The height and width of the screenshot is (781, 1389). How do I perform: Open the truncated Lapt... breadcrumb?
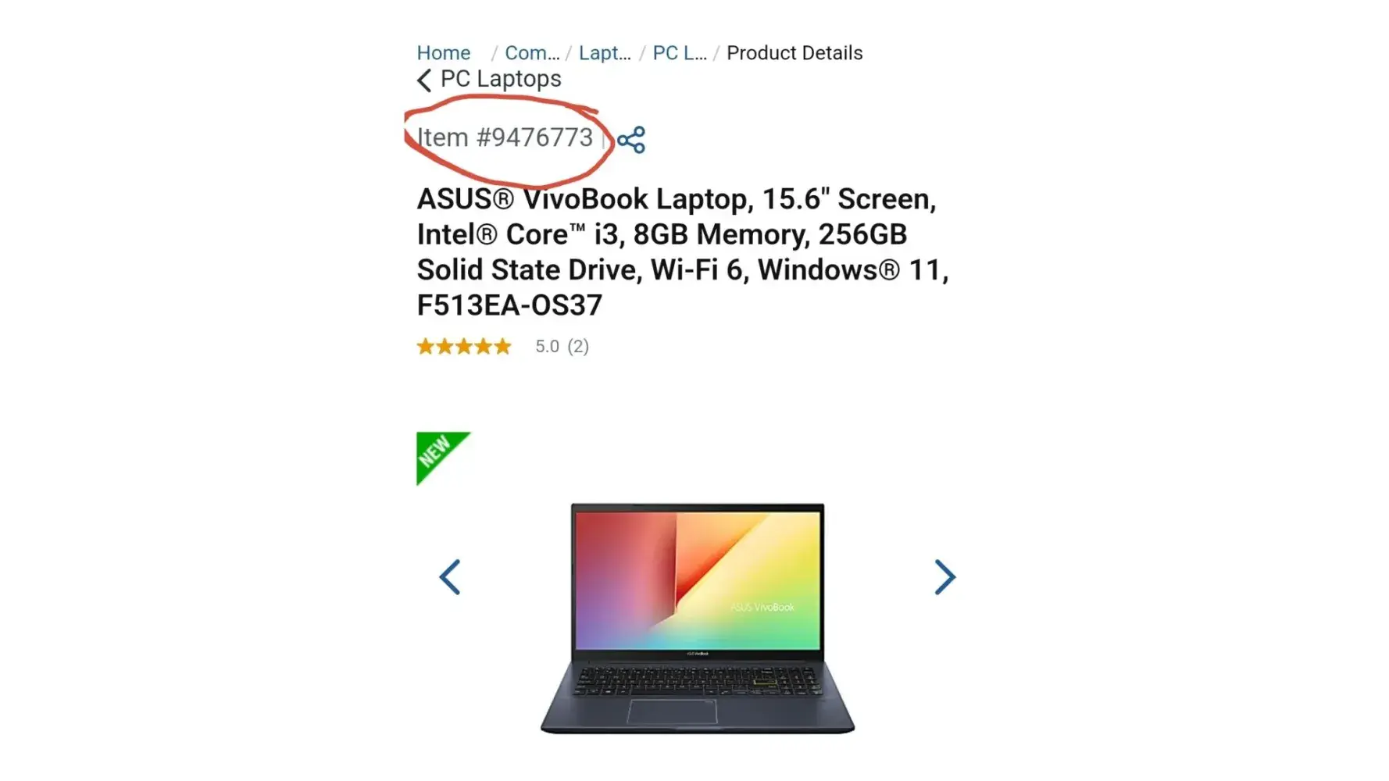pyautogui.click(x=605, y=52)
